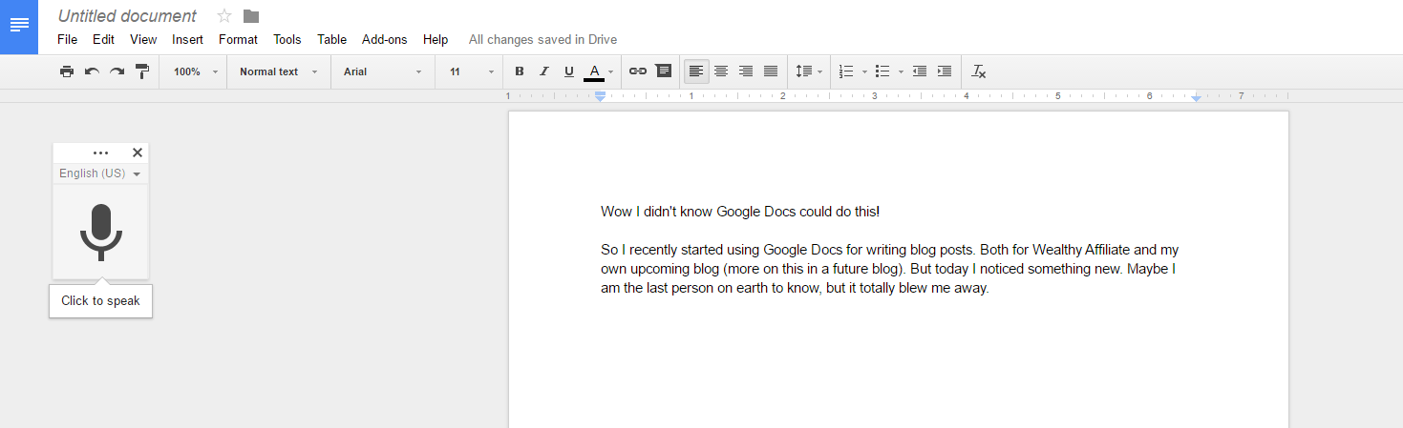Open the move-to-folder icon
Image resolution: width=1403 pixels, height=428 pixels.
[x=251, y=15]
